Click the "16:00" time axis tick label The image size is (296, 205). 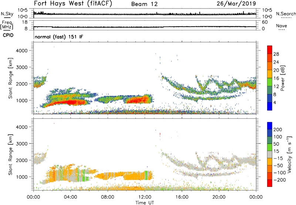click(182, 197)
